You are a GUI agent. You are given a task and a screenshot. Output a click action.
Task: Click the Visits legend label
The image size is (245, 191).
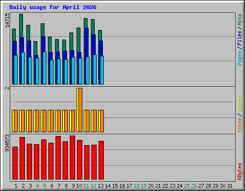point(239,104)
